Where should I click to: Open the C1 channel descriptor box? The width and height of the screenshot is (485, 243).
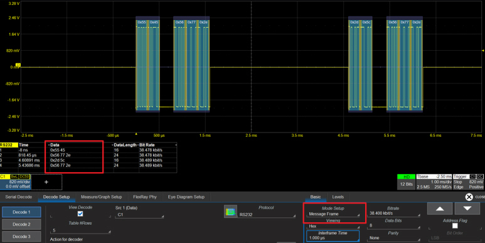coord(15,181)
